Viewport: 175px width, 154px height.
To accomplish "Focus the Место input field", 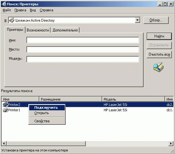I will [83, 49].
